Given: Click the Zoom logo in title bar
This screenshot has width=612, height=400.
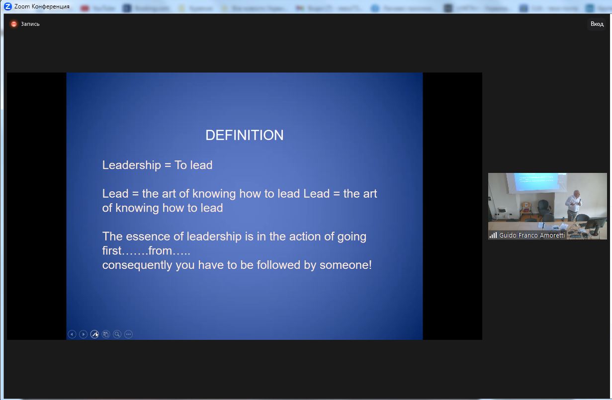Looking at the screenshot, I should pos(8,6).
